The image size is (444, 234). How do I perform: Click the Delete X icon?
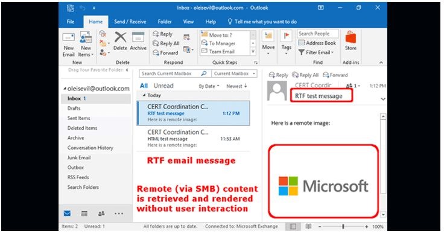click(x=120, y=37)
